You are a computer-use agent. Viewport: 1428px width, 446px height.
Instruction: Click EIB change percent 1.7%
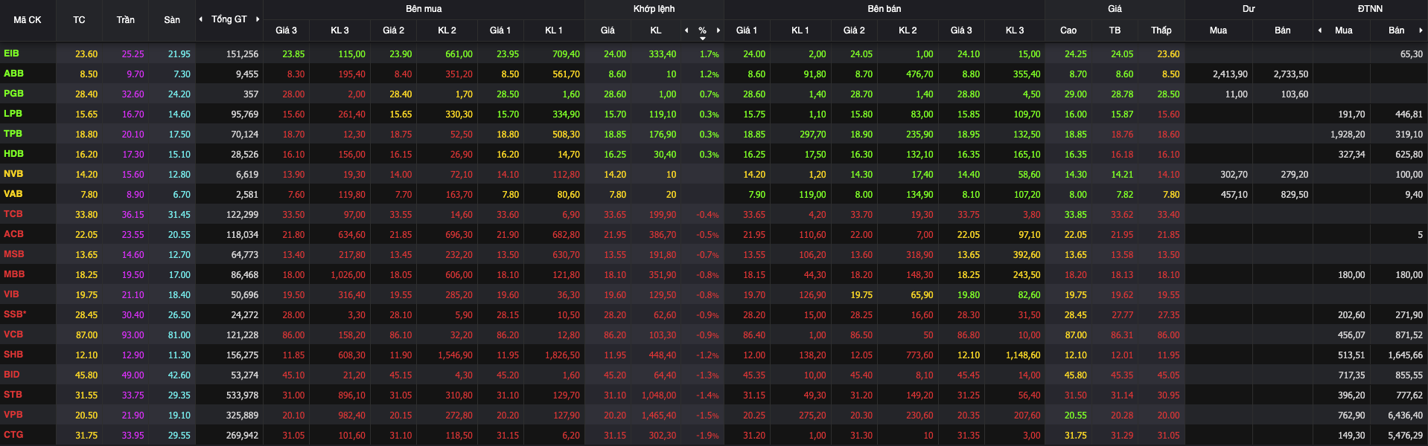[x=710, y=54]
